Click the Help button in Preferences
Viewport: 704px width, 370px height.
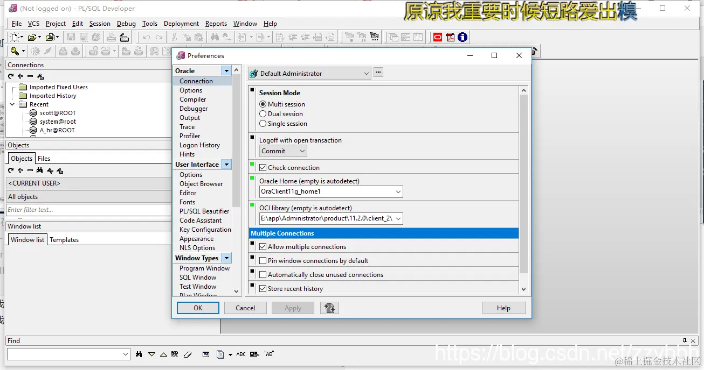[503, 308]
